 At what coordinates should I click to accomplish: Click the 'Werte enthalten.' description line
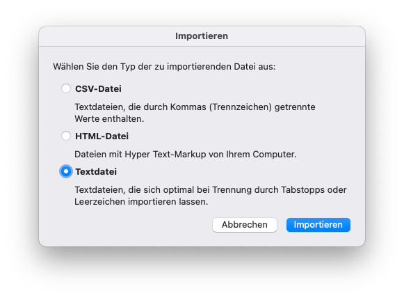[x=109, y=118]
